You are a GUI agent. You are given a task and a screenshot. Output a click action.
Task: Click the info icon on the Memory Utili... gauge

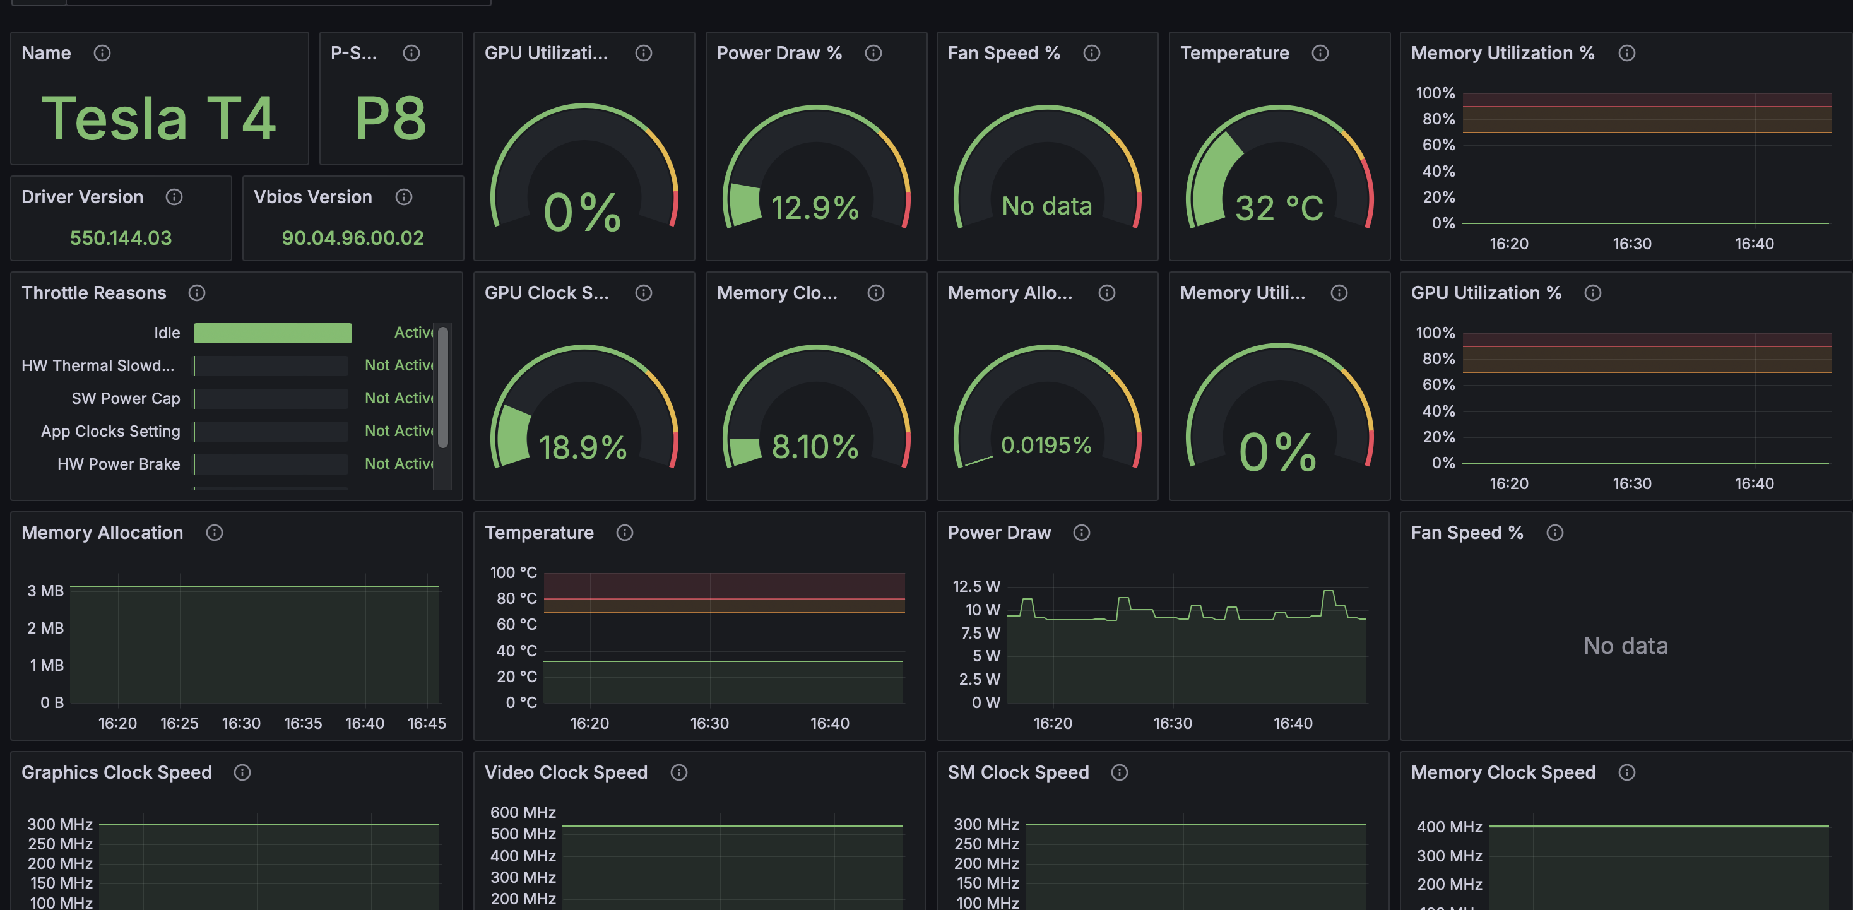[x=1339, y=293]
